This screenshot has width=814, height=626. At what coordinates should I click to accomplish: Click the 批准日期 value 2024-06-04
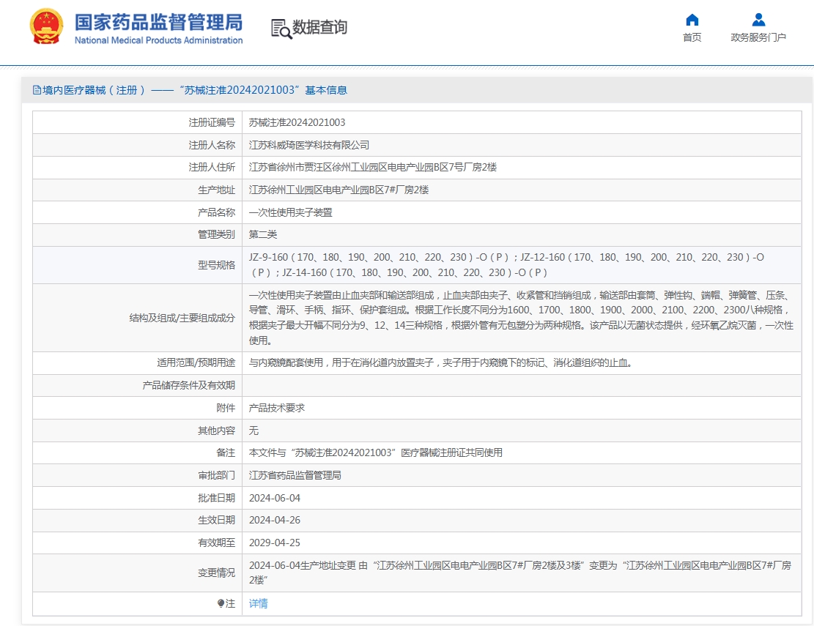(275, 499)
